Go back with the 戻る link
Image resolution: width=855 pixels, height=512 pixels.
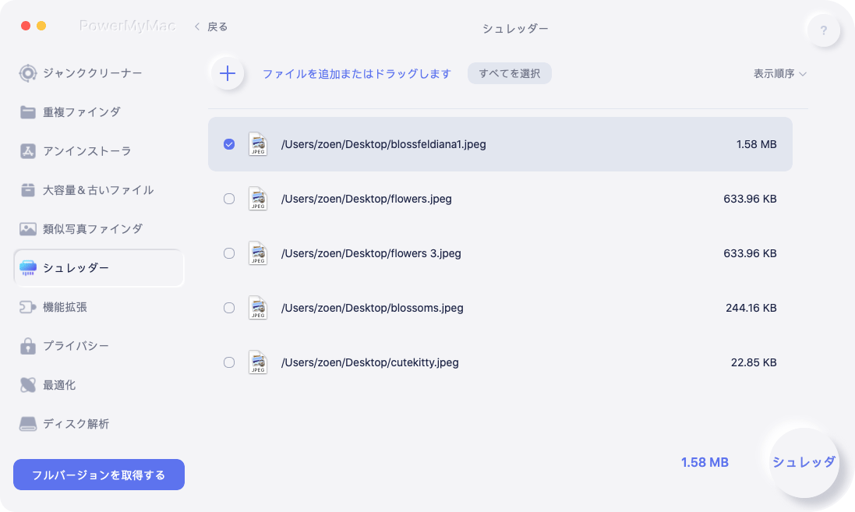[217, 26]
